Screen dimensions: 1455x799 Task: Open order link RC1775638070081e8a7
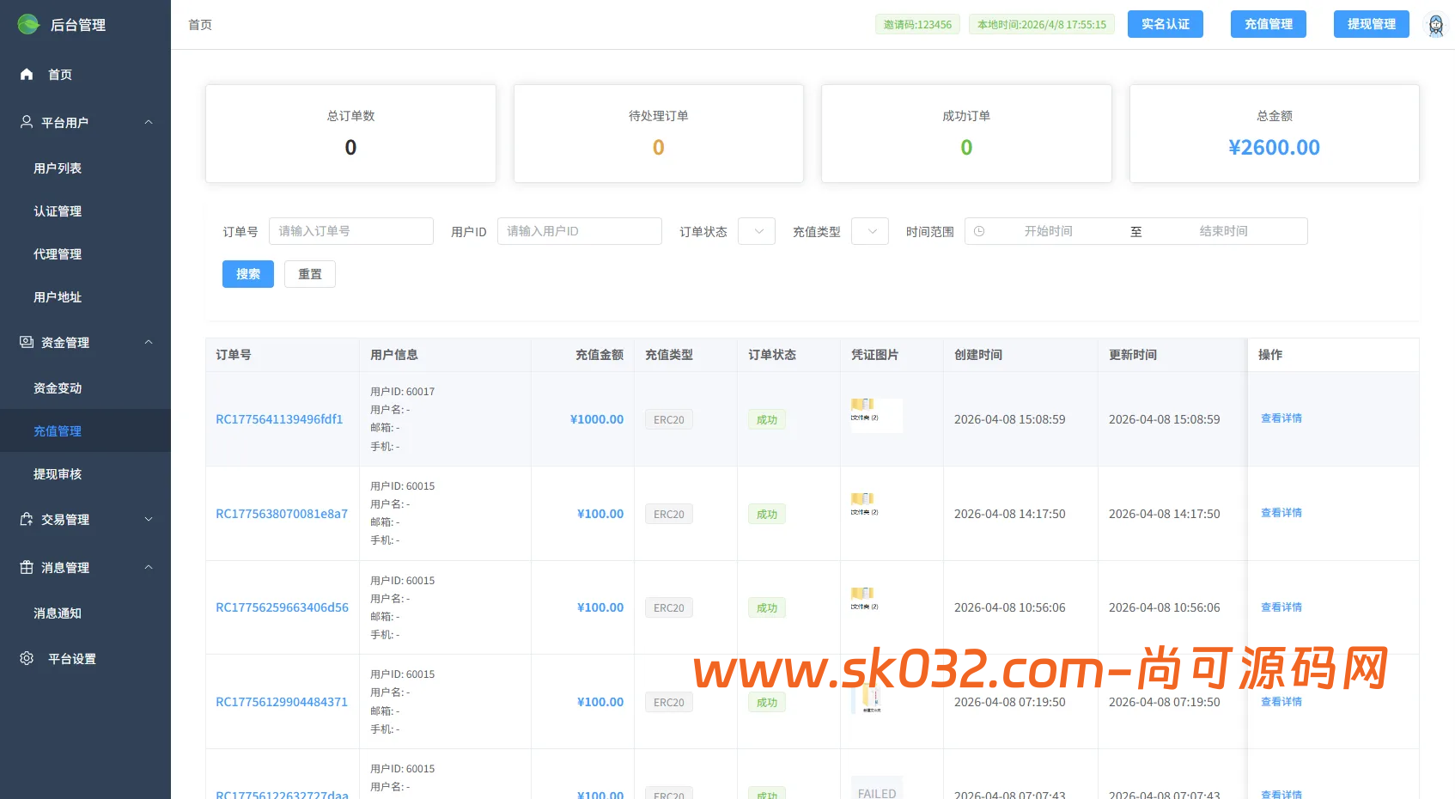click(x=282, y=514)
